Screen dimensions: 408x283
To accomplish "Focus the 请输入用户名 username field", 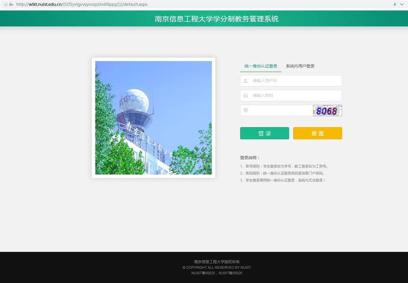I will 295,80.
